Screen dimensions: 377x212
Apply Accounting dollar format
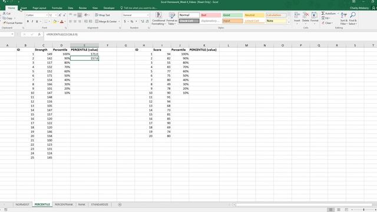[x=125, y=22]
